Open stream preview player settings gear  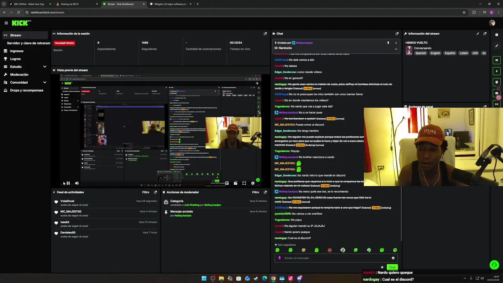coord(253,183)
